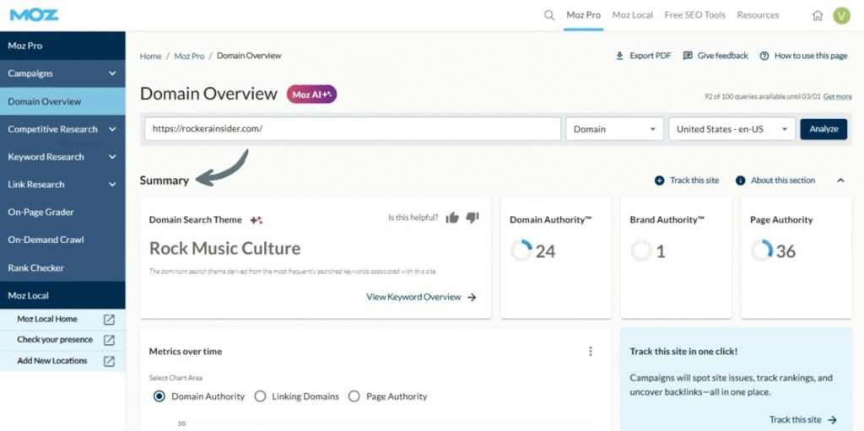
Task: Click the Moz Local sidebar header
Action: pos(62,295)
